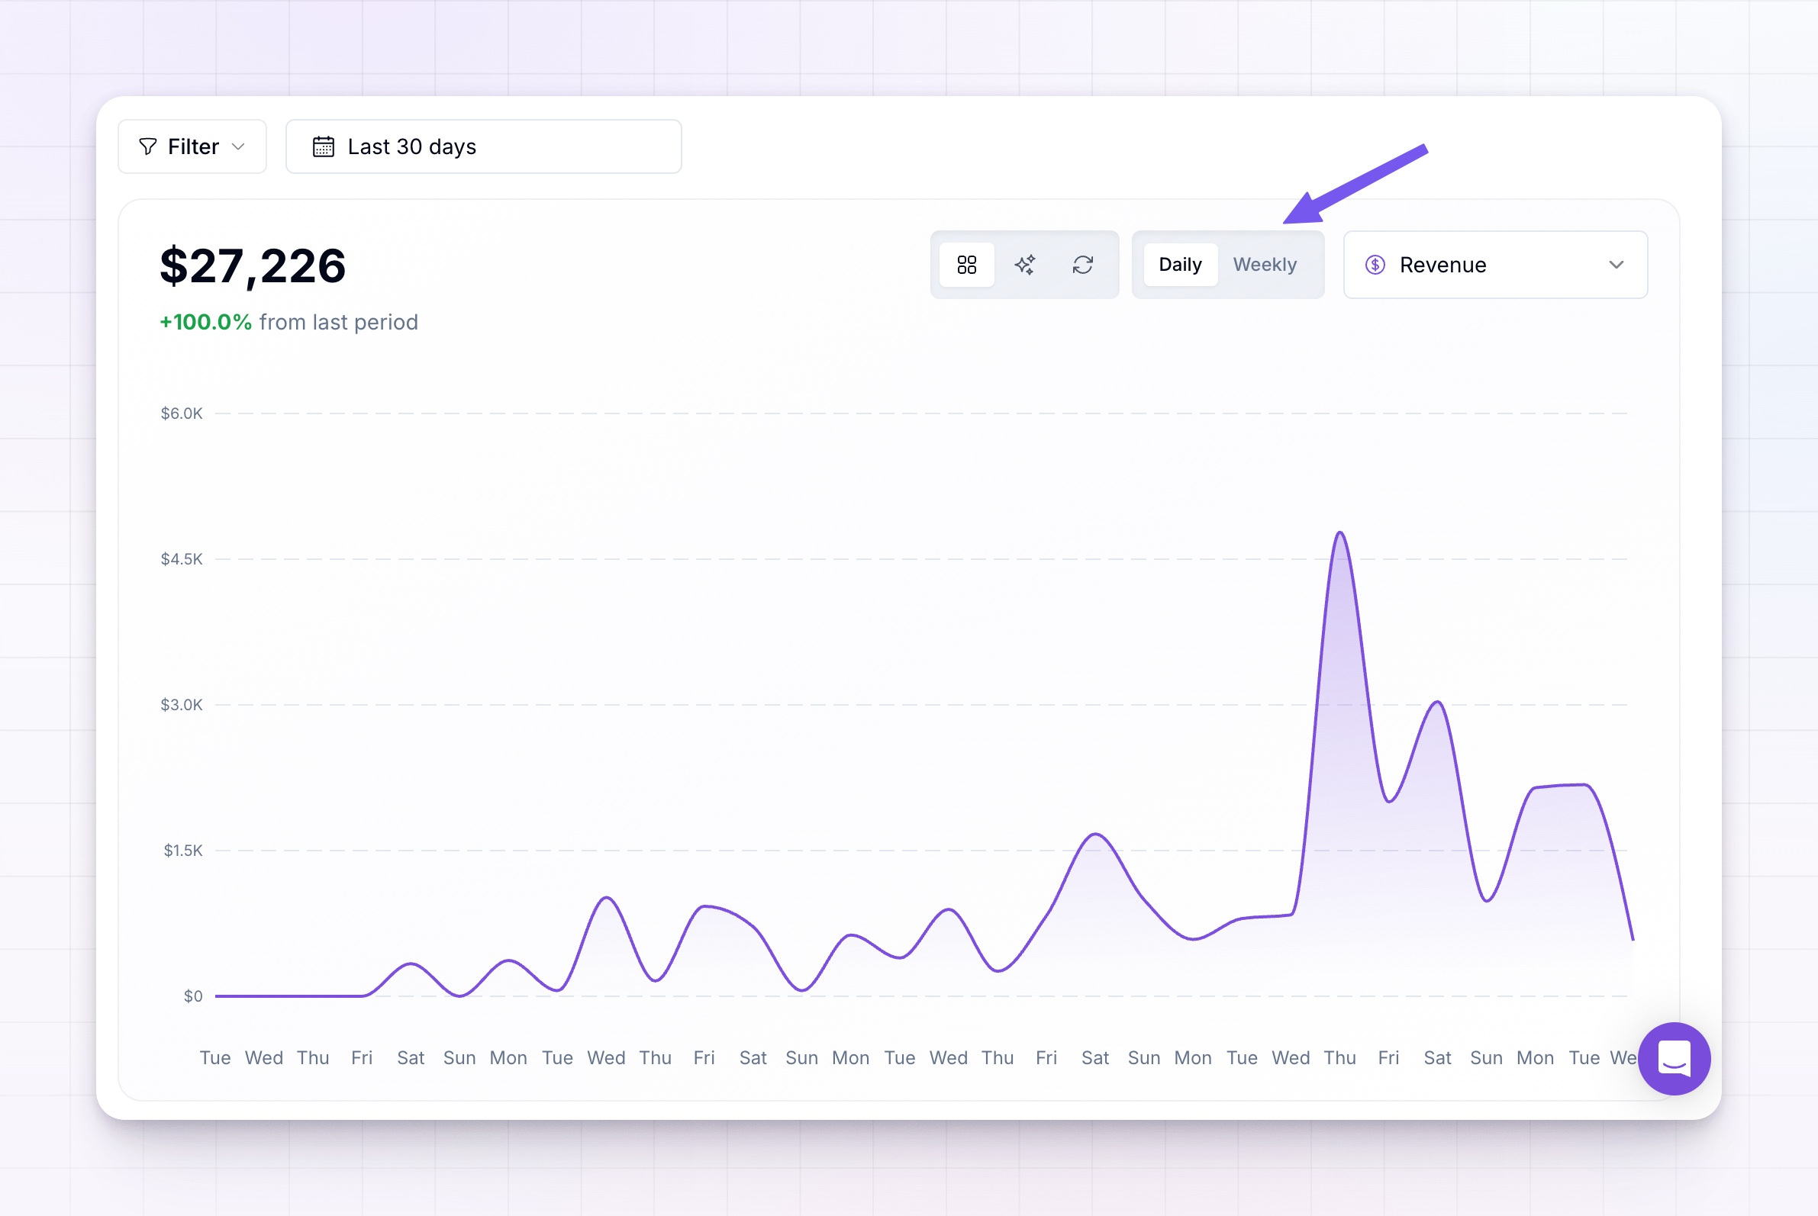This screenshot has height=1216, width=1818.
Task: Click the $6.0K y-axis label
Action: pyautogui.click(x=181, y=413)
